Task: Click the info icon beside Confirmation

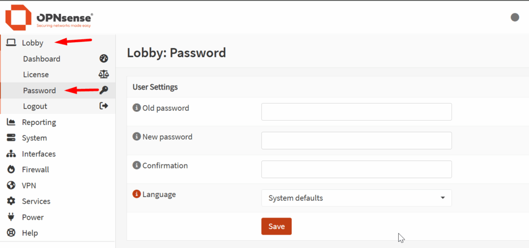Action: pos(137,166)
